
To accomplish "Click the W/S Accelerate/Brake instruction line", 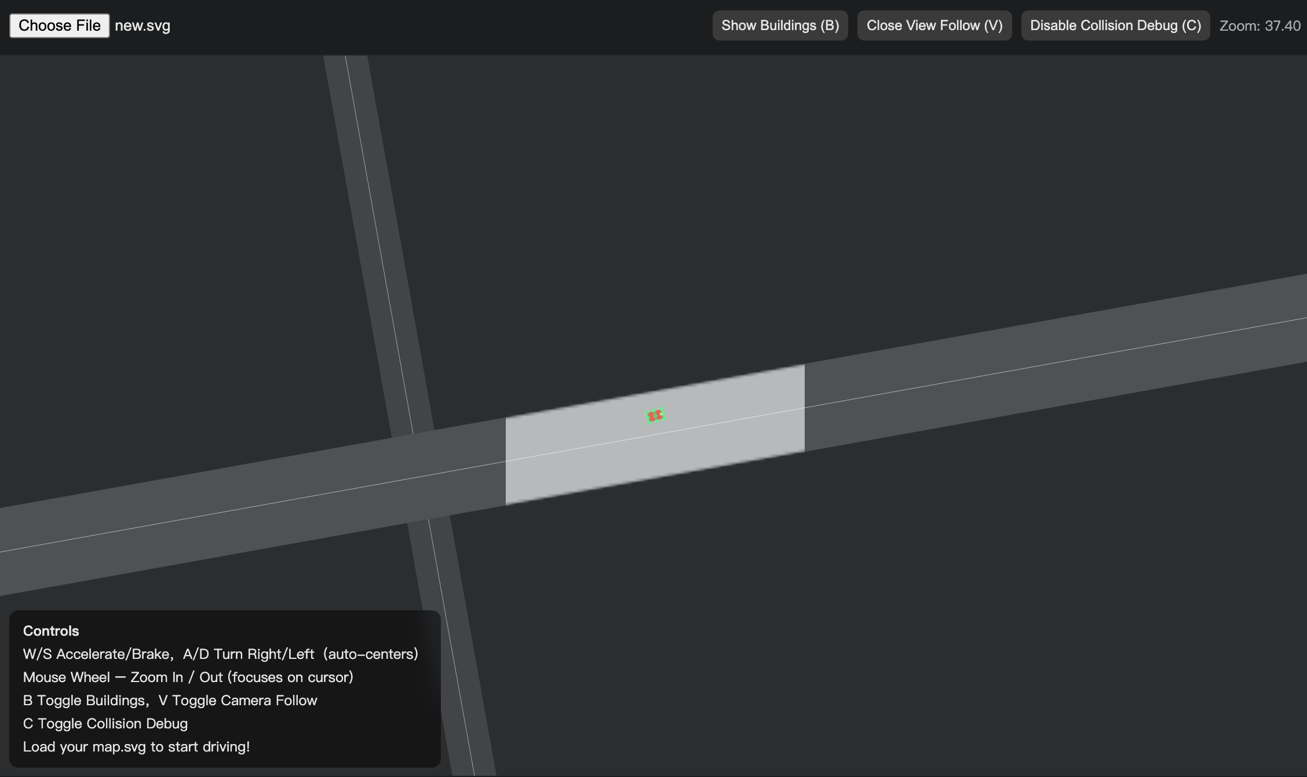I will [x=220, y=654].
